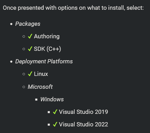The image size is (150, 133).
Task: Click the Packages list heading
Action: pyautogui.click(x=28, y=24)
